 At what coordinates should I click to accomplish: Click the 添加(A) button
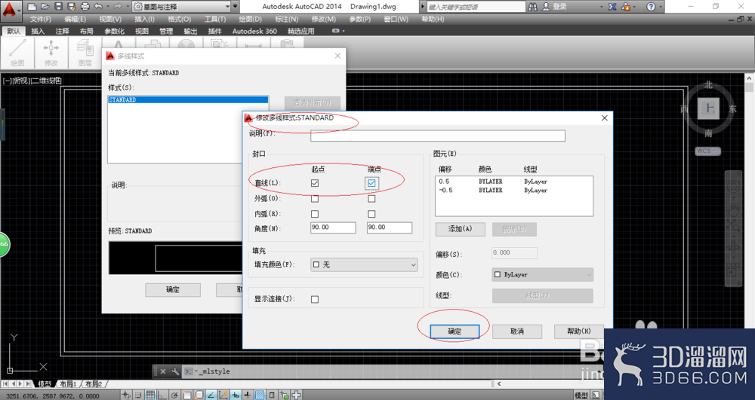click(x=460, y=229)
